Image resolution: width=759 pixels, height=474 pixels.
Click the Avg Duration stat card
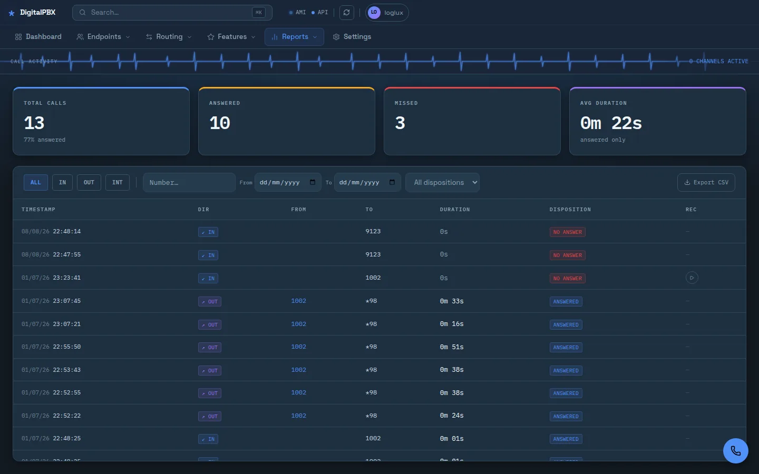[x=658, y=121]
